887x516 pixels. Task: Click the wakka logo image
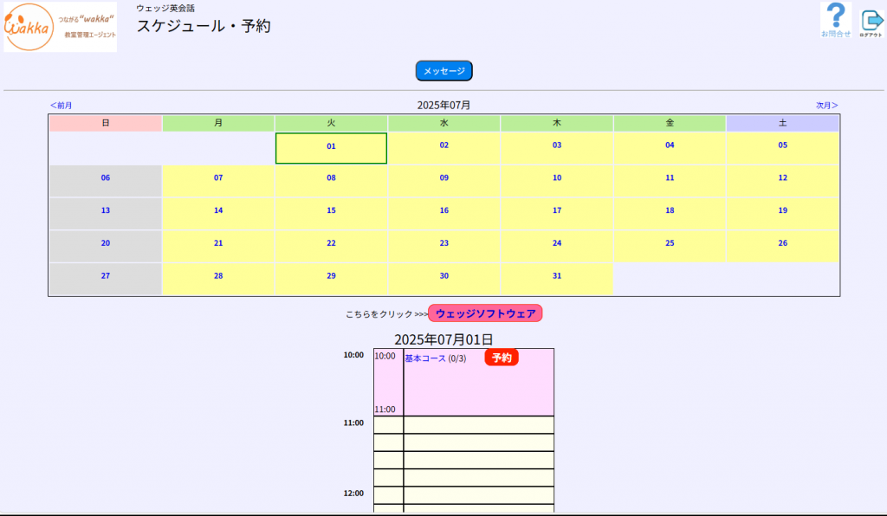tap(60, 27)
